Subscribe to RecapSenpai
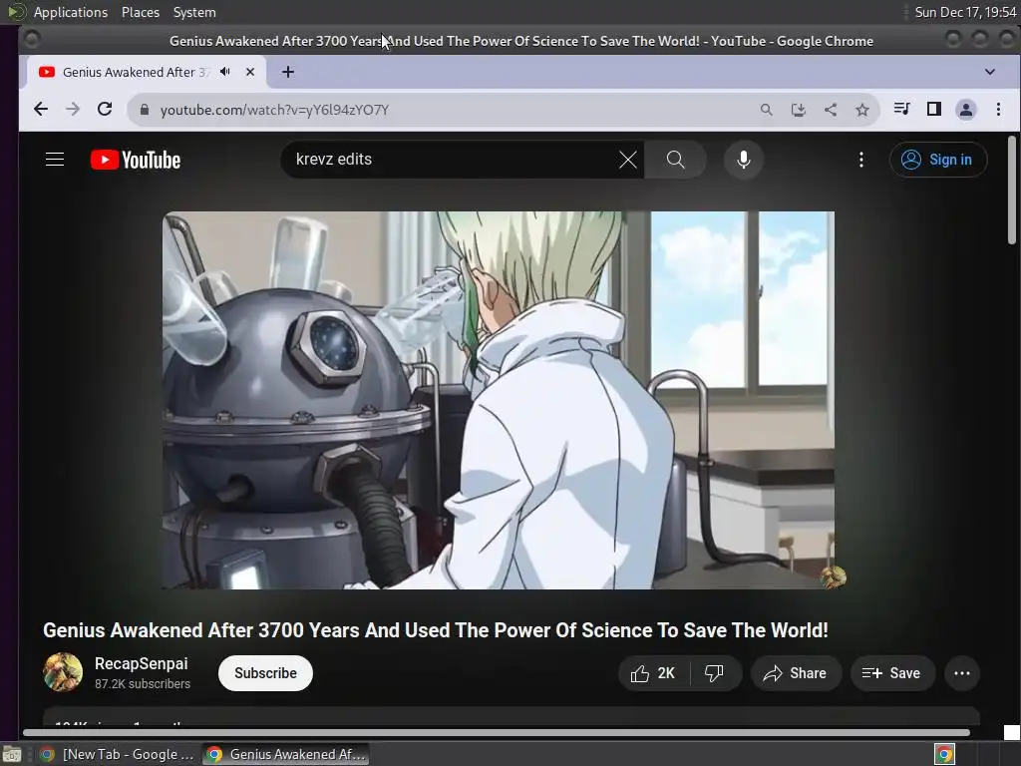Screen dimensions: 1021x766 tap(265, 673)
